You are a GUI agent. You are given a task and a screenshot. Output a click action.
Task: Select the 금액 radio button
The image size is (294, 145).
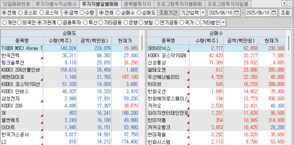(66, 13)
